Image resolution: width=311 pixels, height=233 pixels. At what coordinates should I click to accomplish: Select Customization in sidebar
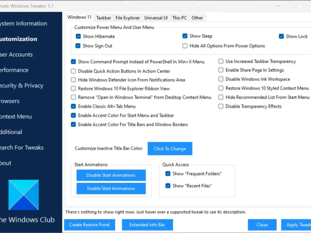(x=18, y=39)
